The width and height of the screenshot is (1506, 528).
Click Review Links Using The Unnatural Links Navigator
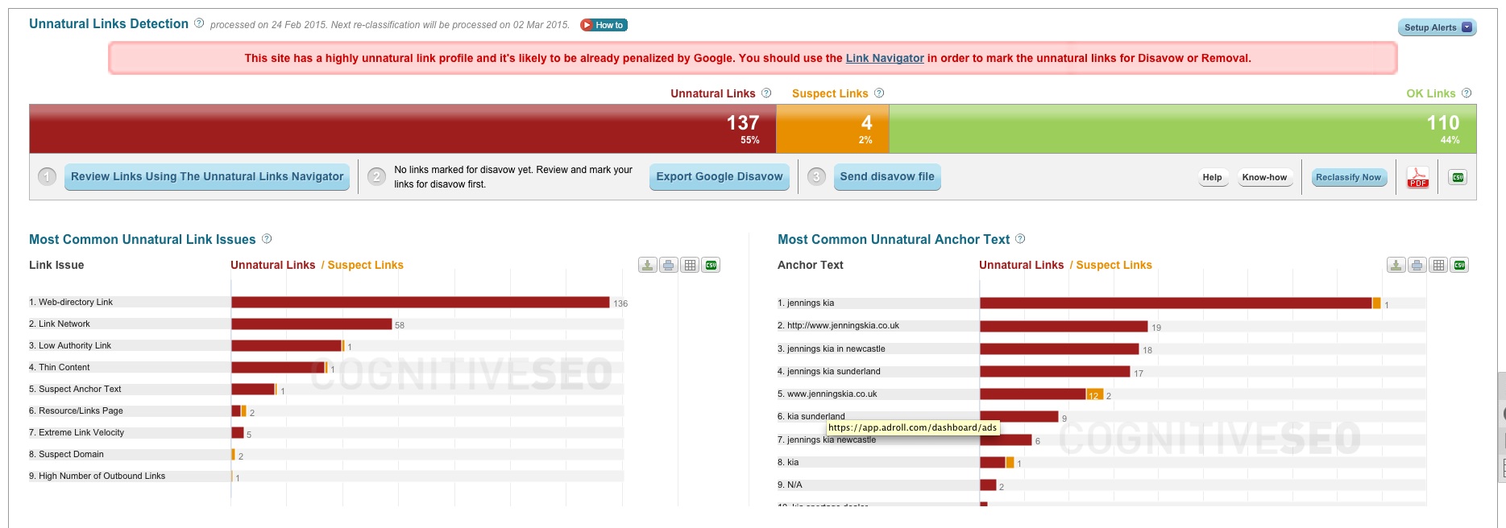(x=207, y=177)
